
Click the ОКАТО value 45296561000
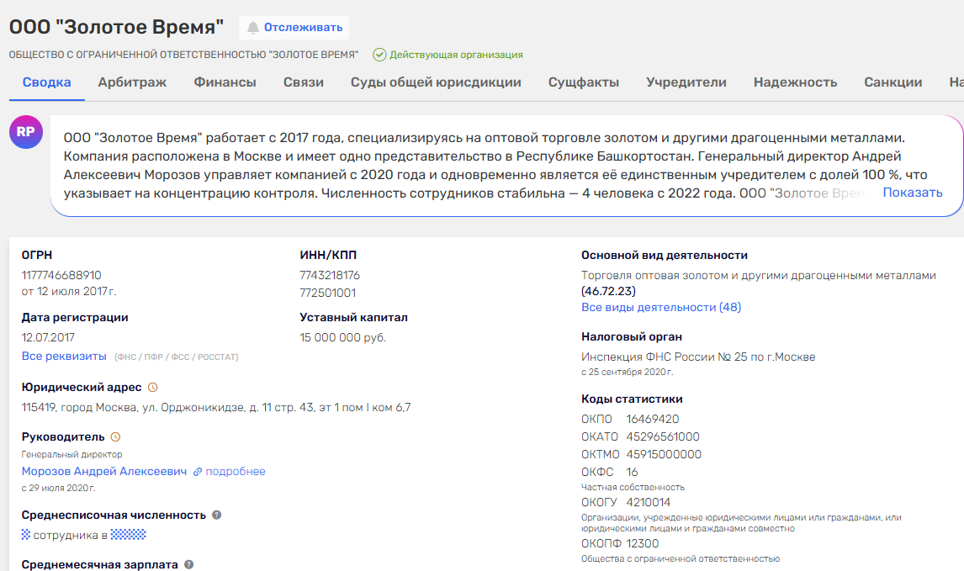click(x=663, y=437)
